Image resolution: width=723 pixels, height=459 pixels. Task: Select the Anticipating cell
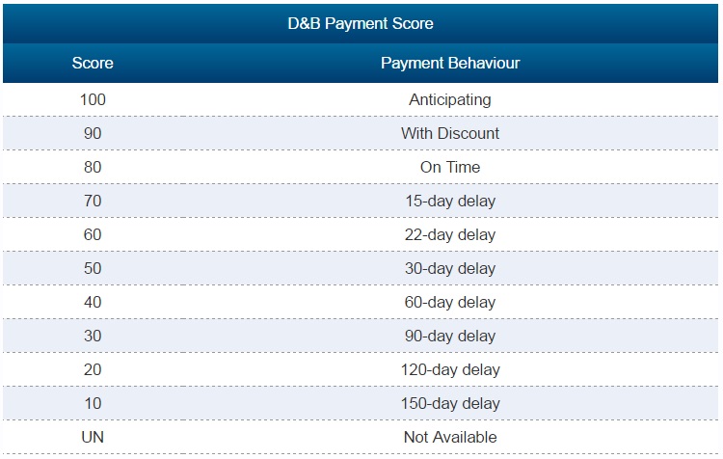pyautogui.click(x=450, y=99)
